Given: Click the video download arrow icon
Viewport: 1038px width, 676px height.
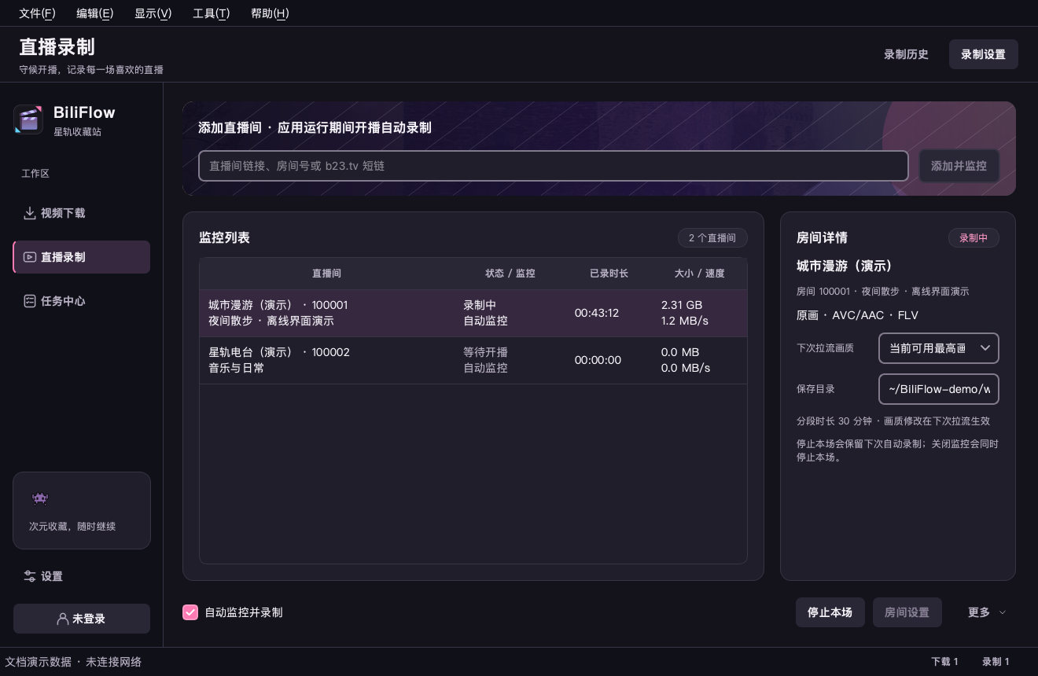Looking at the screenshot, I should tap(30, 213).
